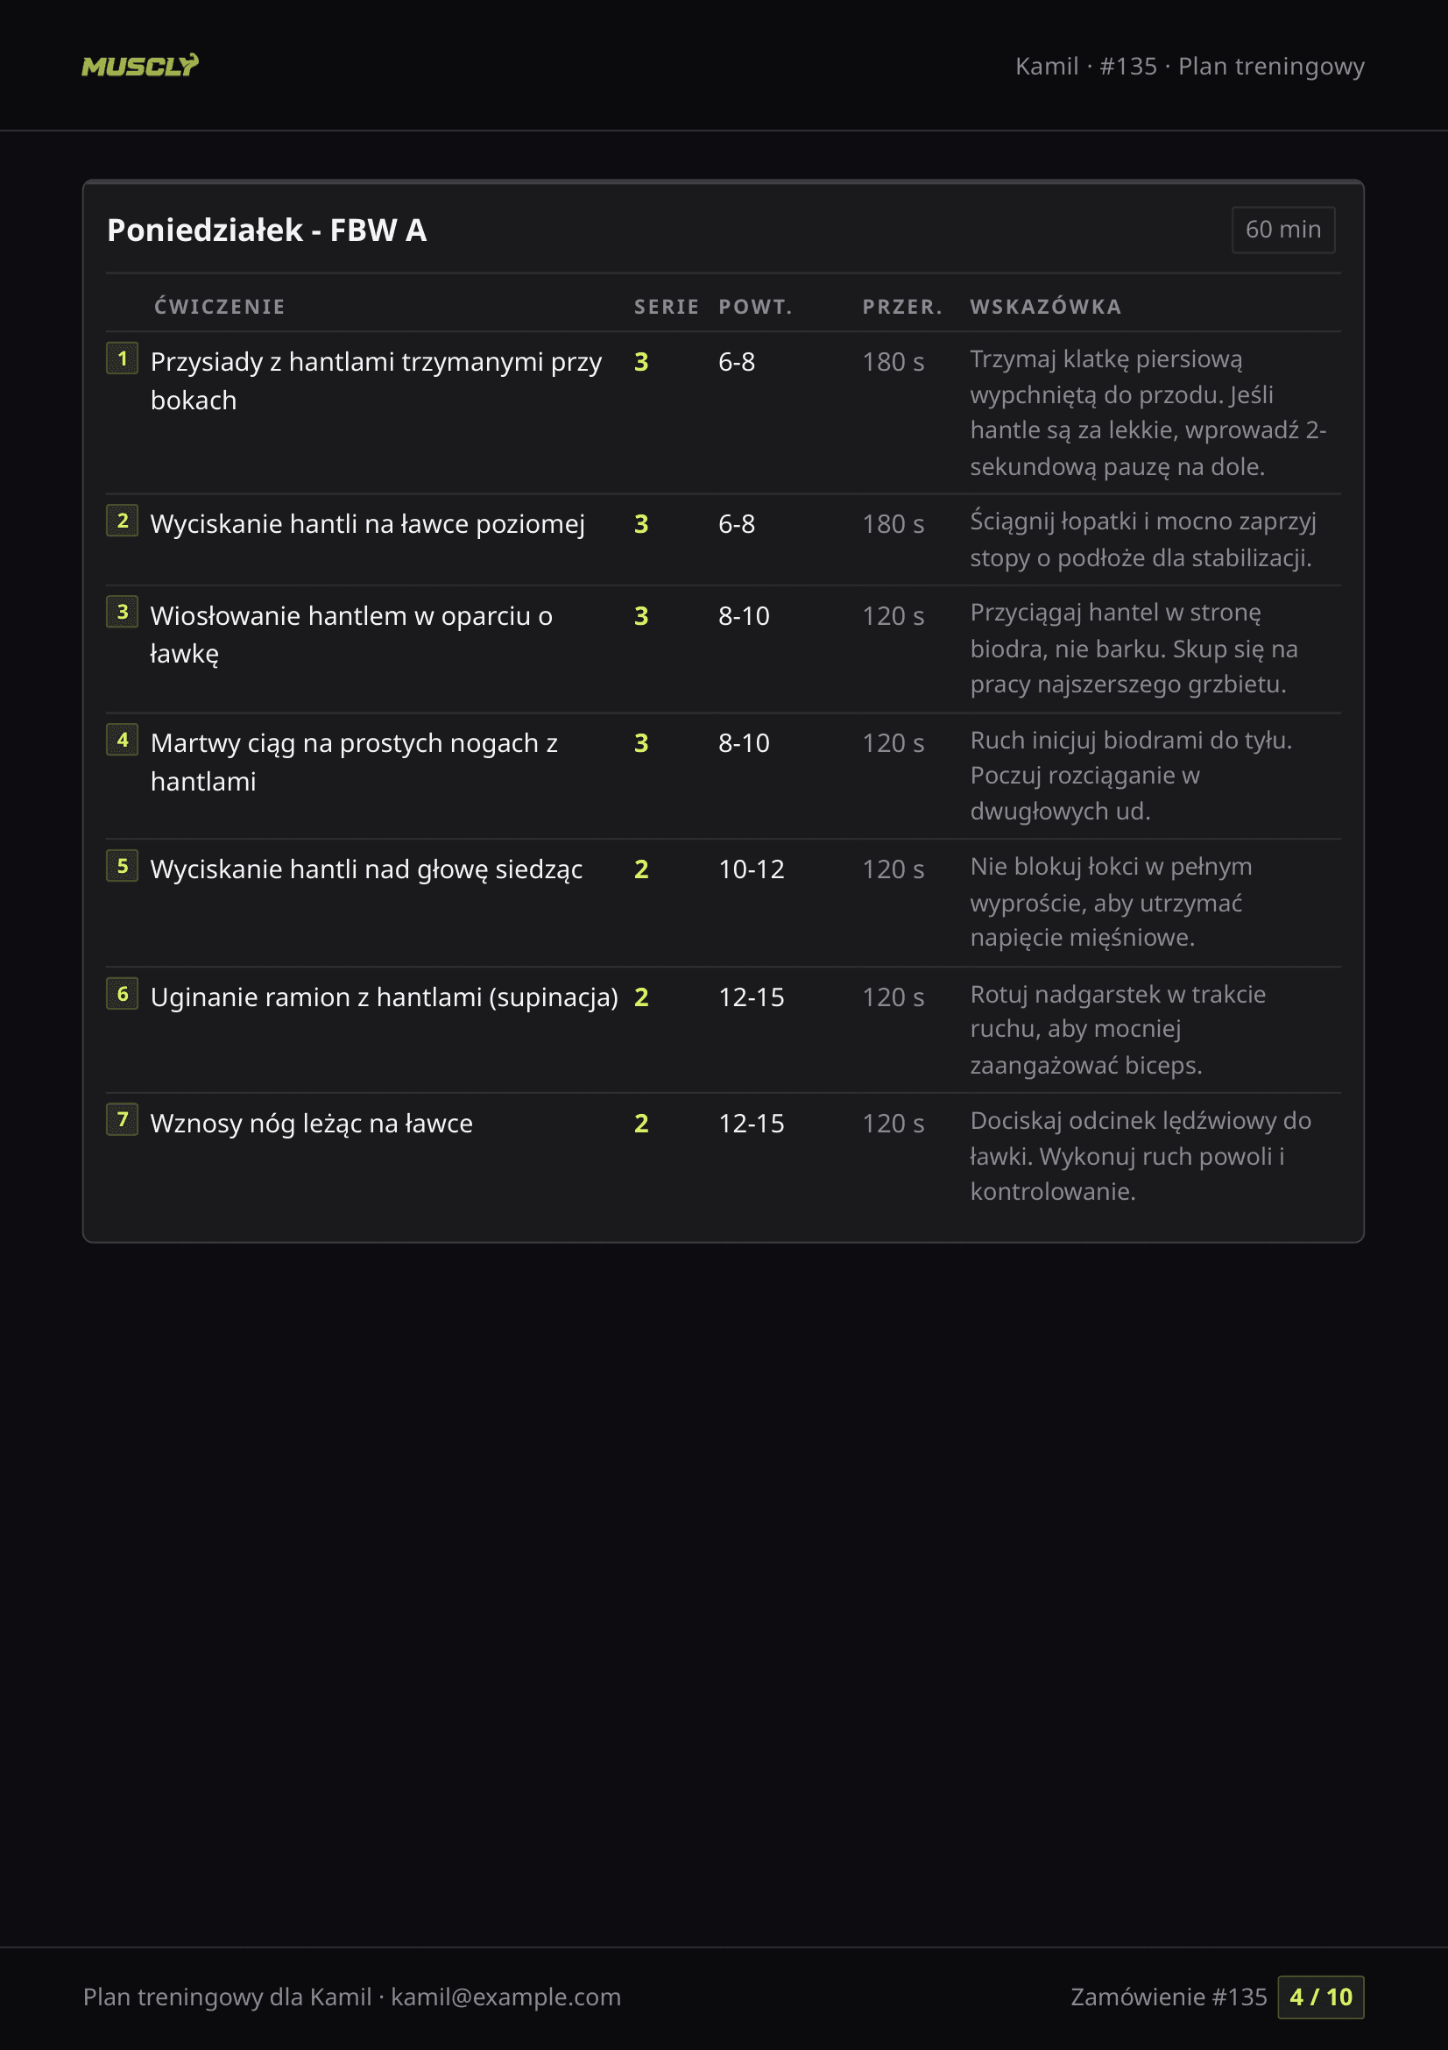This screenshot has height=2050, width=1448.
Task: Select the number 3 exercise badge
Action: pyautogui.click(x=123, y=613)
